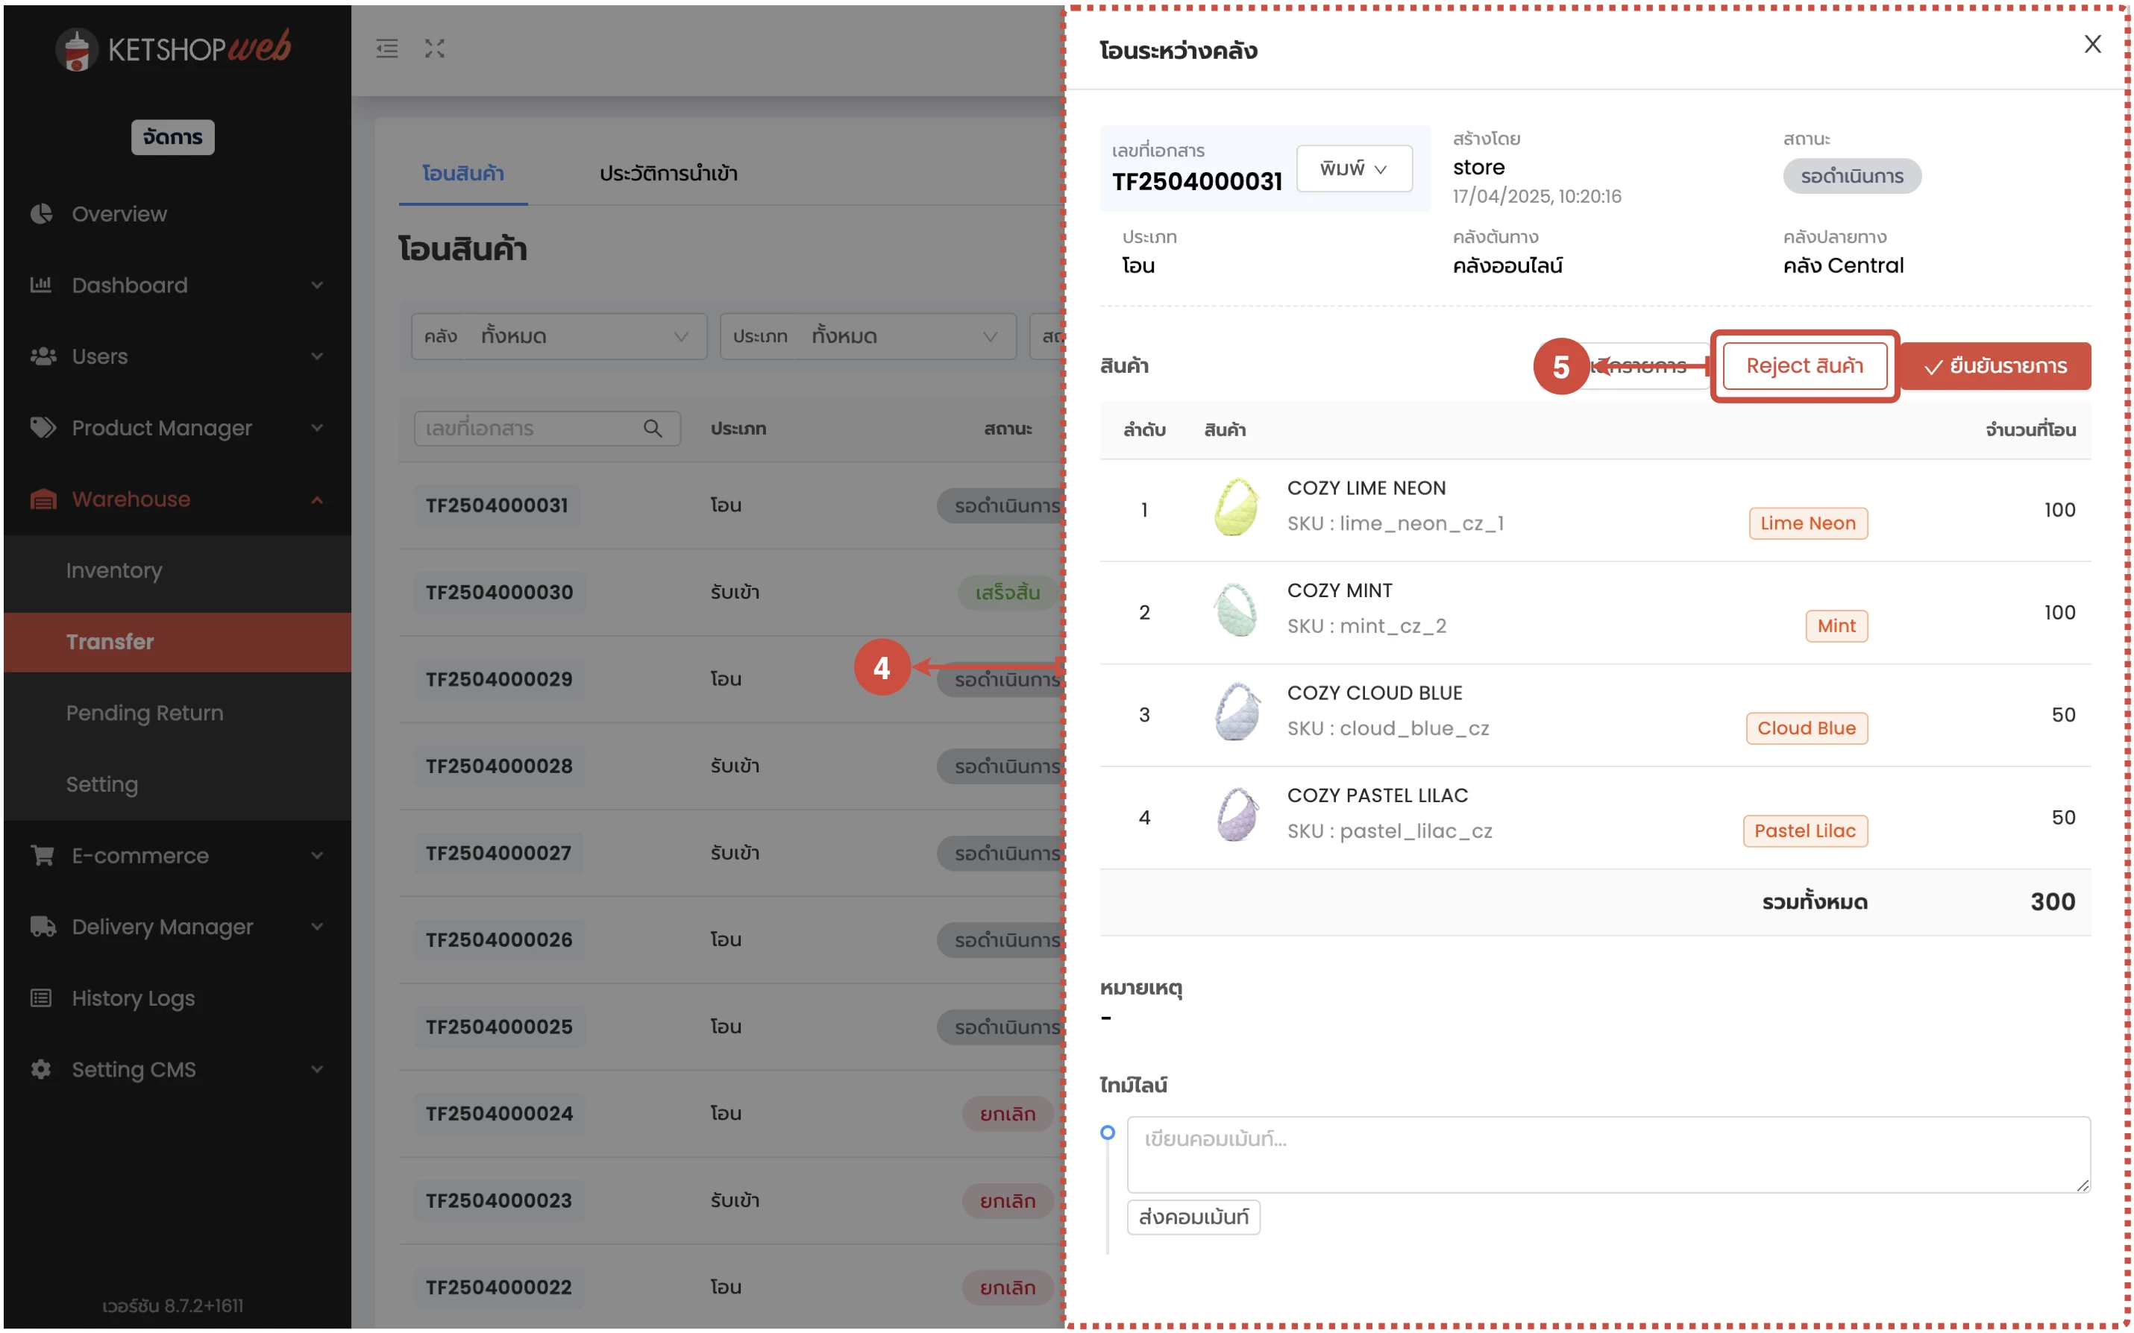Image resolution: width=2134 pixels, height=1333 pixels.
Task: Switch to ประวัติการนำเข้า tab
Action: click(668, 174)
